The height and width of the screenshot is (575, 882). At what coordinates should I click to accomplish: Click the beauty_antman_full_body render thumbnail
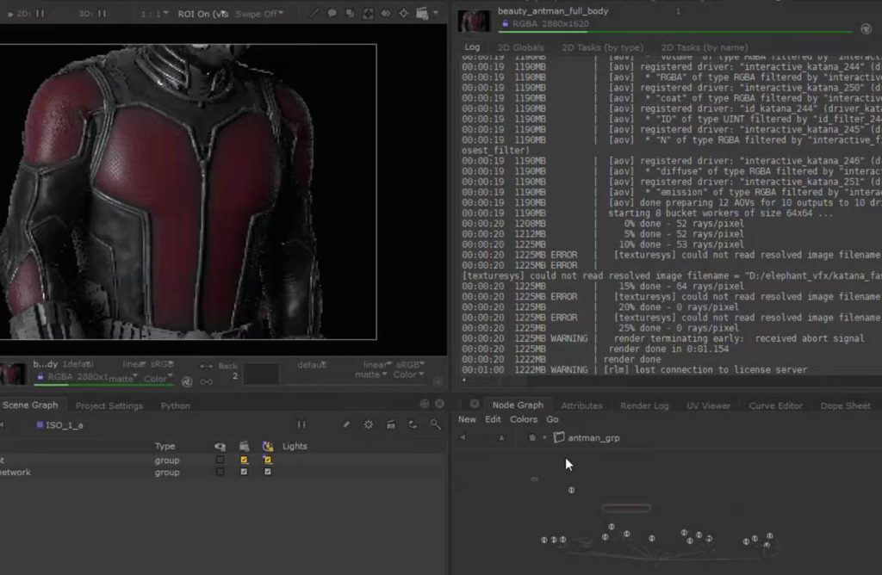pyautogui.click(x=473, y=21)
